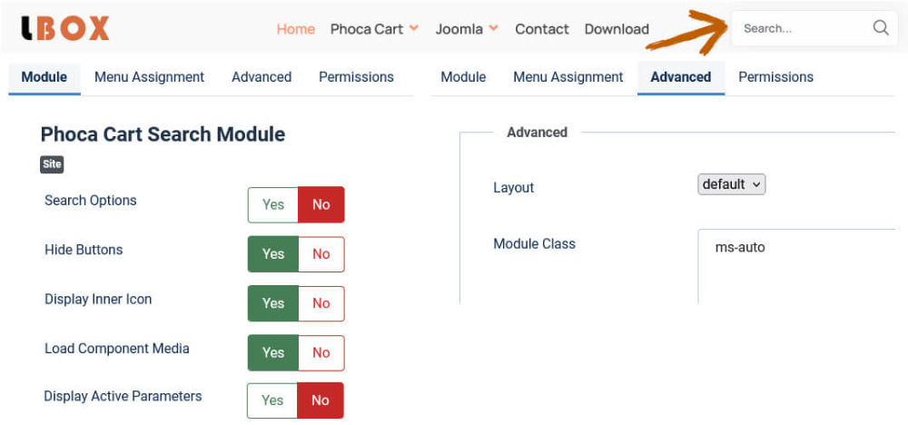Set Display Inner Icon to No
Screen dimensions: 908x425
click(x=321, y=303)
